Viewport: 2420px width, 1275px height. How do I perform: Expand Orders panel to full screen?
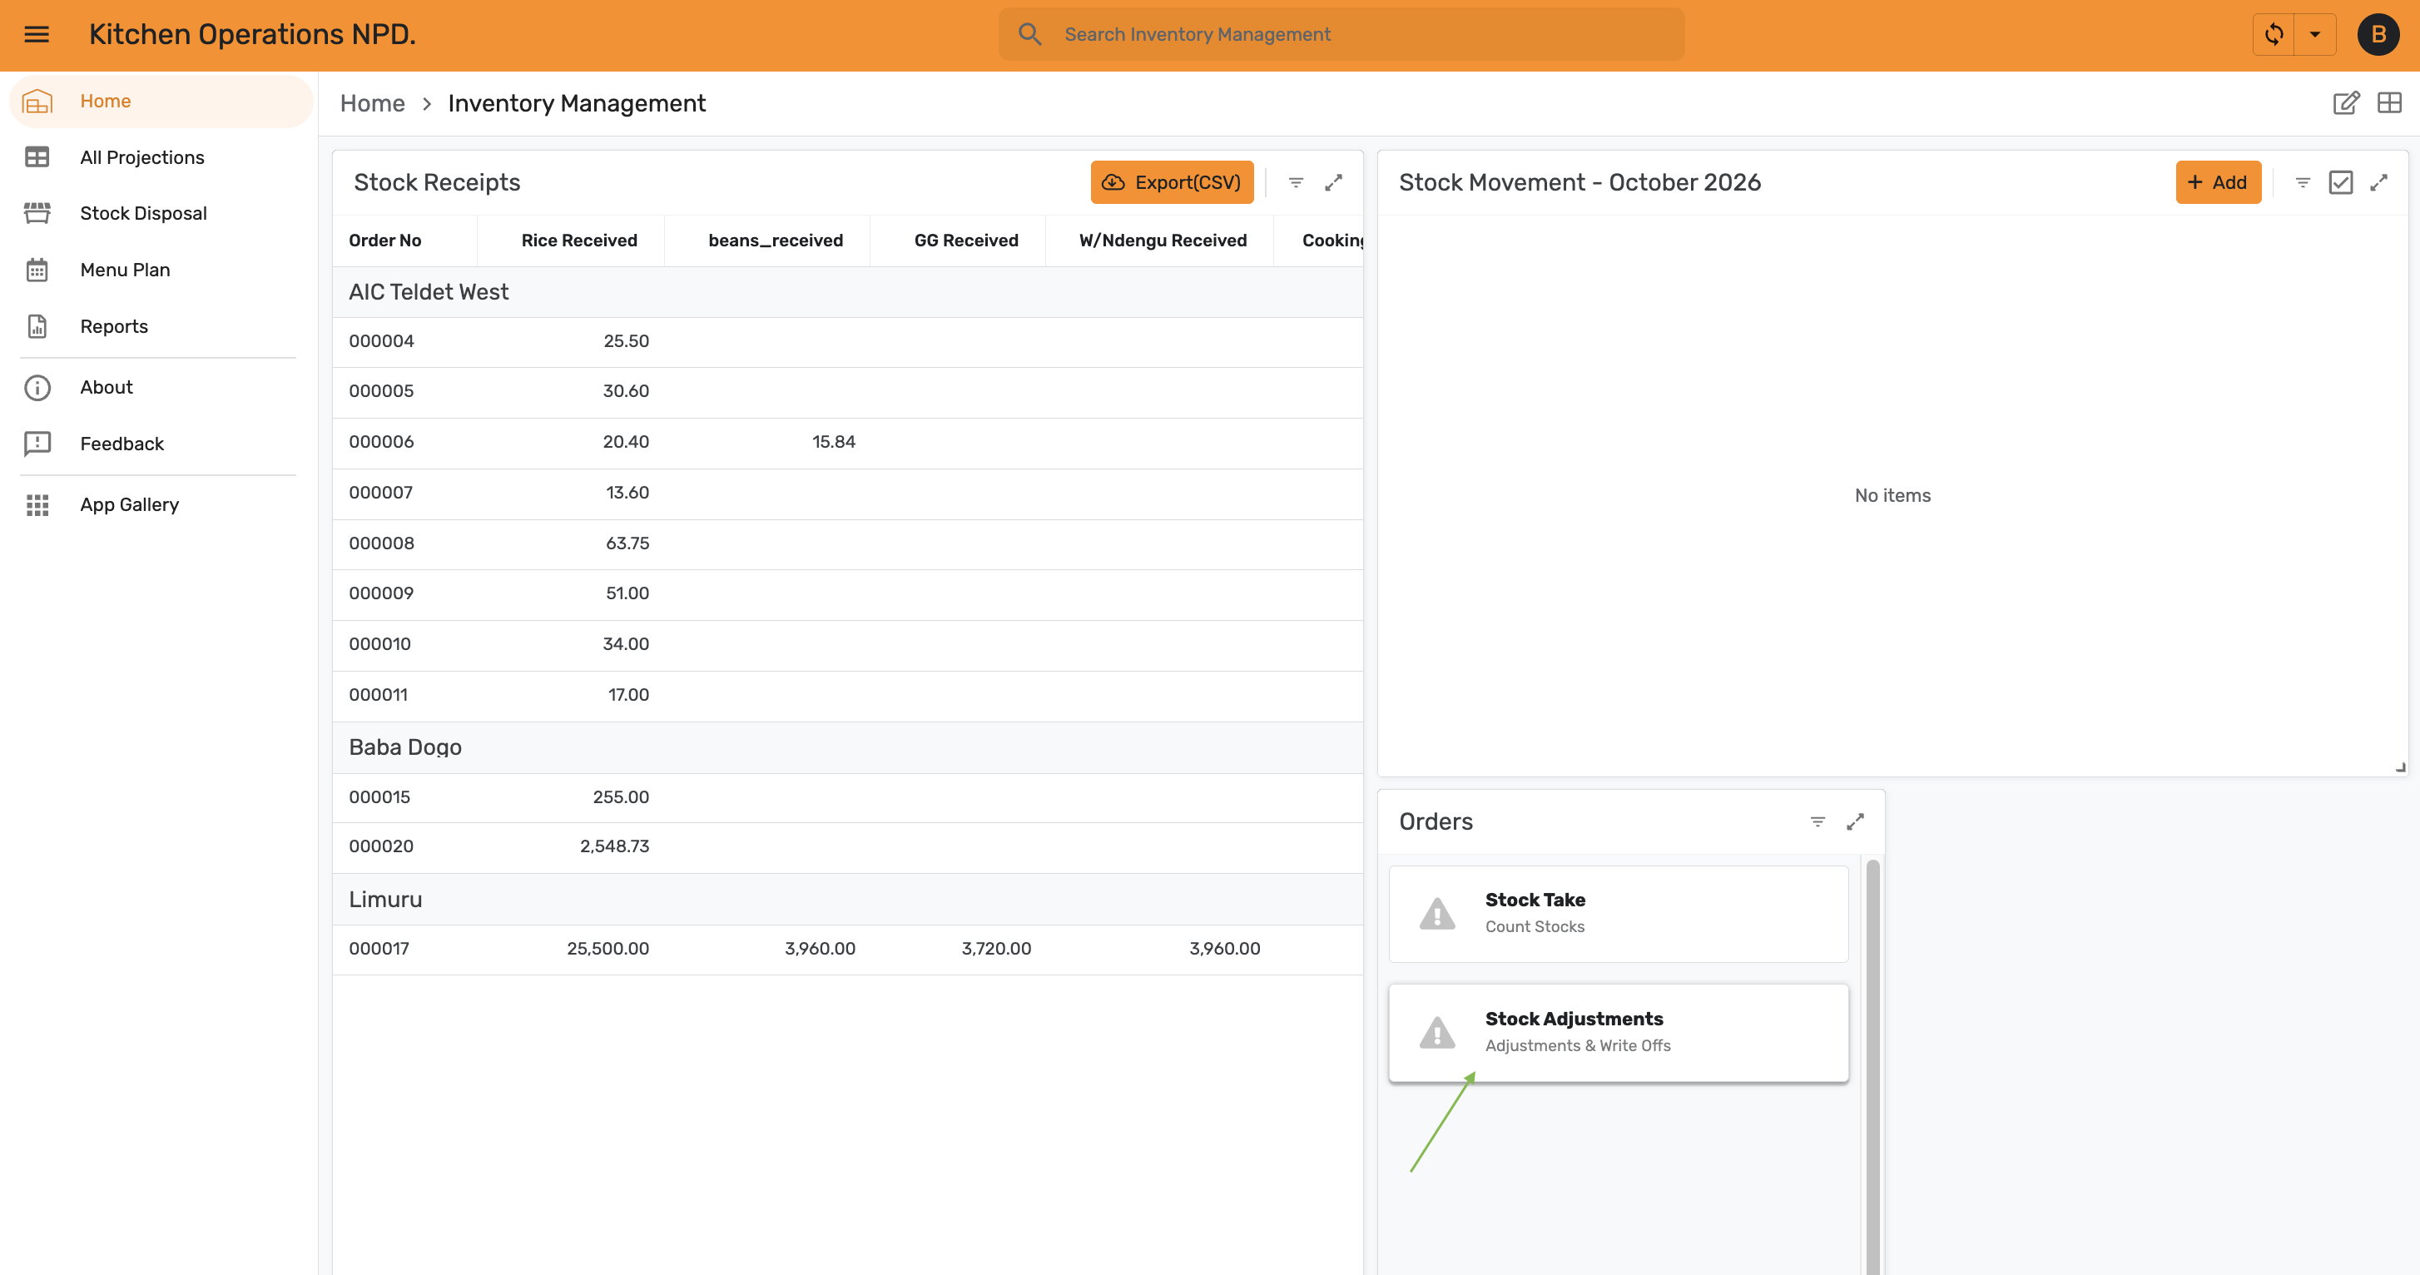(1856, 821)
